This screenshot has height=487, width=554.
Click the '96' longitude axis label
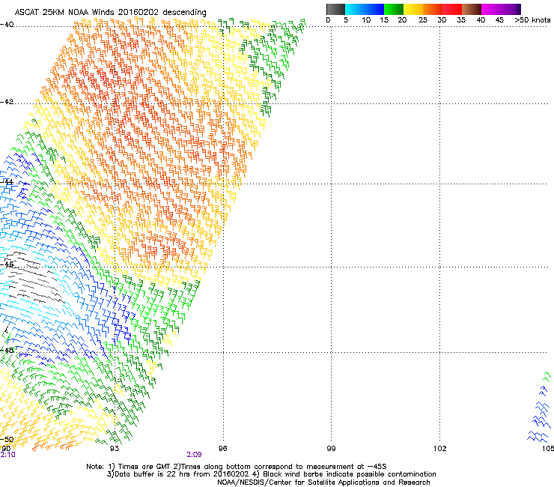(x=223, y=449)
